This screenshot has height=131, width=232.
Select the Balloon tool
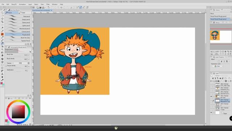tap(2, 77)
